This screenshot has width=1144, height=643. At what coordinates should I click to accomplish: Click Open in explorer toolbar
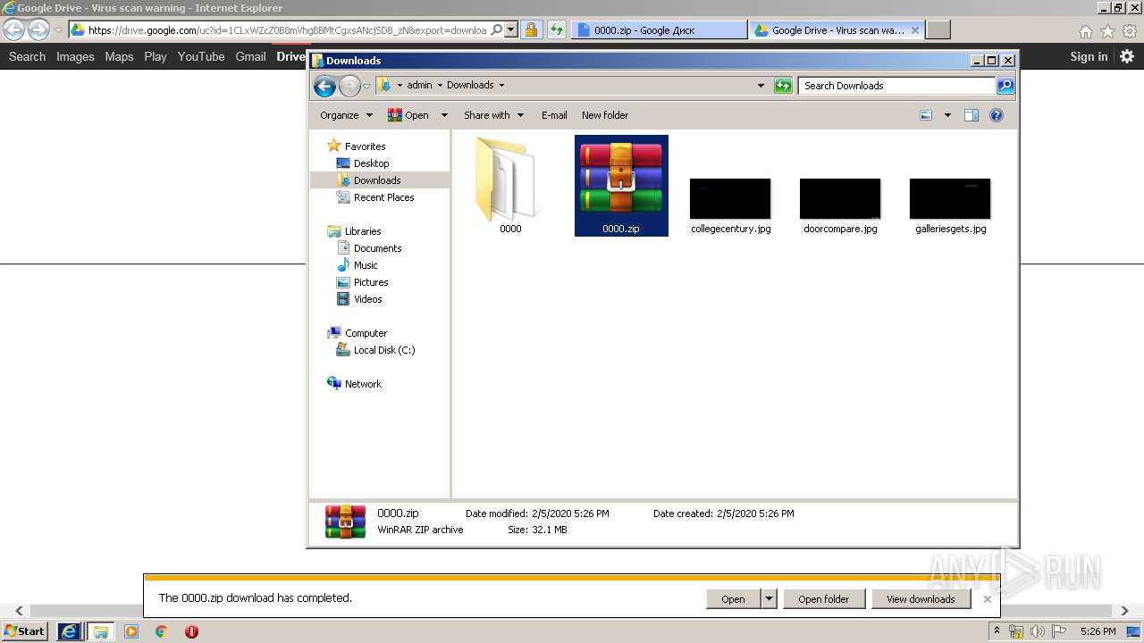click(408, 115)
